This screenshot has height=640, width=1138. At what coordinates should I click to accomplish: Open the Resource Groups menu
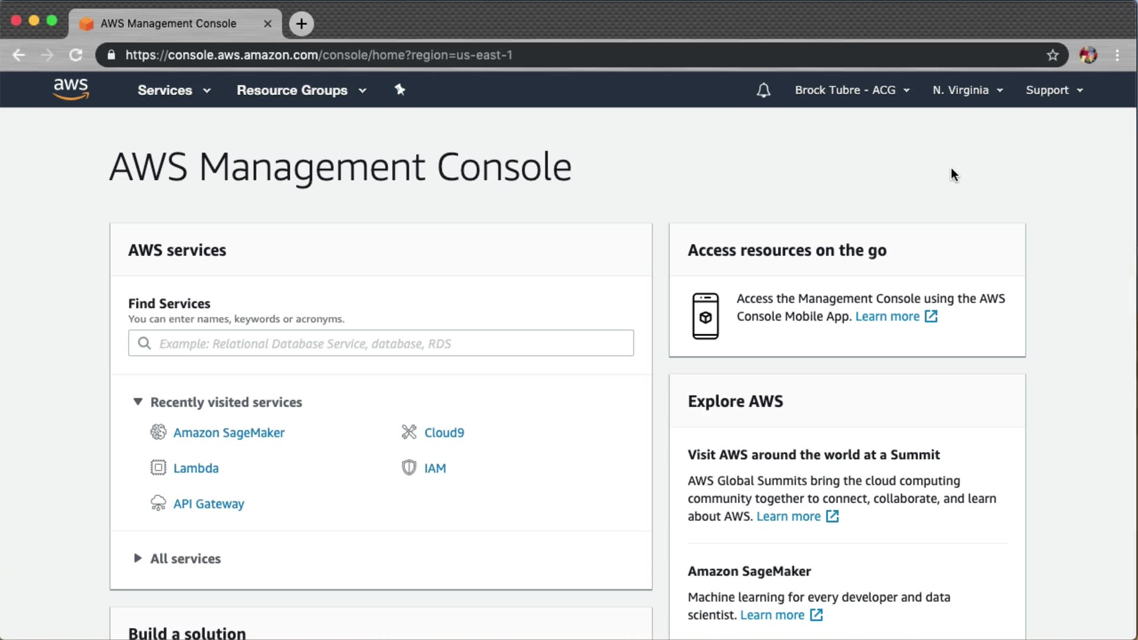point(301,90)
